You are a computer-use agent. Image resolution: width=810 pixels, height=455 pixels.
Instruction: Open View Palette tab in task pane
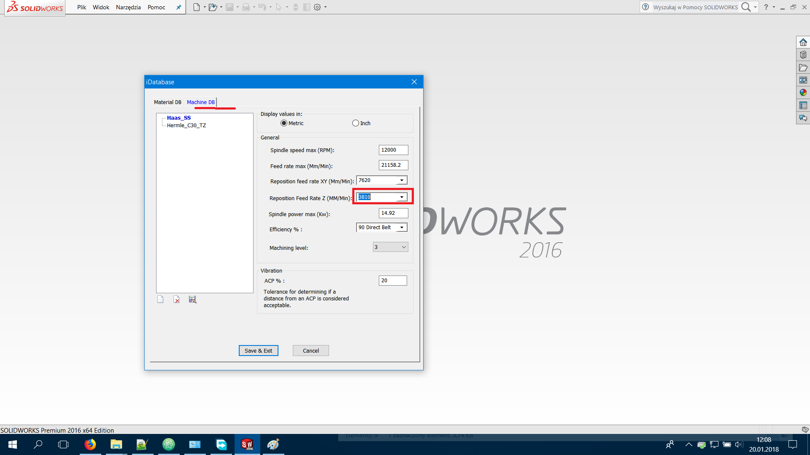click(803, 80)
